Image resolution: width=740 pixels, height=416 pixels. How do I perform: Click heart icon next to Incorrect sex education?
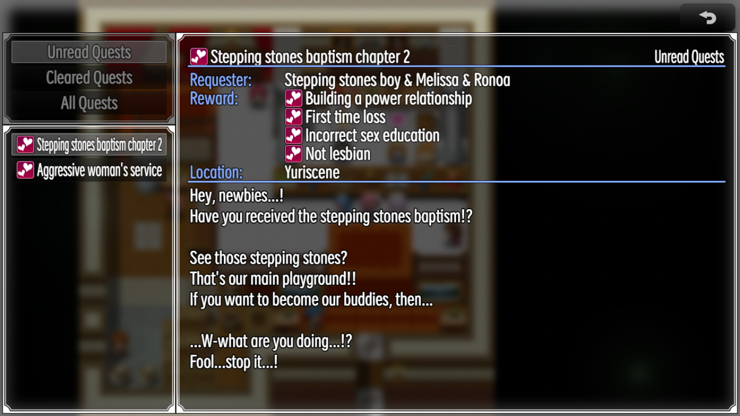tap(294, 135)
